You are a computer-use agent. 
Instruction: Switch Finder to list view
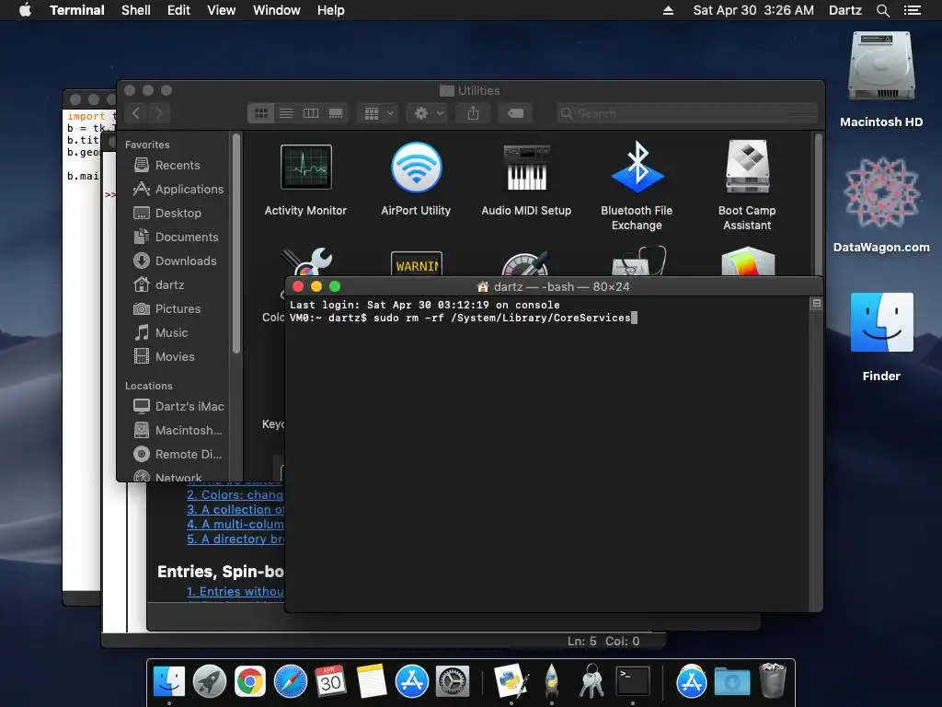[x=286, y=113]
